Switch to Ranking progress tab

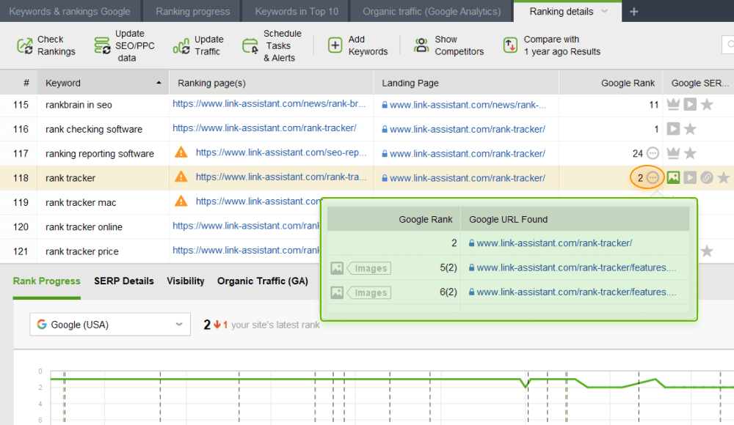[x=193, y=11]
